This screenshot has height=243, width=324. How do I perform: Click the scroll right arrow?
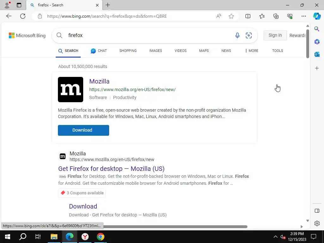[x=302, y=227]
